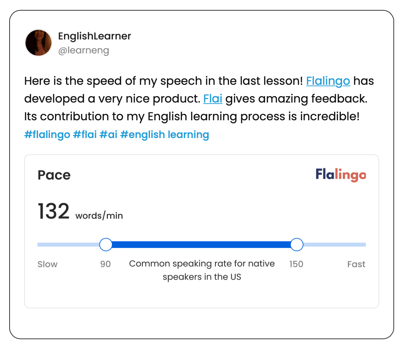403x347 pixels.
Task: Click the Common speaking rate caption text
Action: [202, 270]
